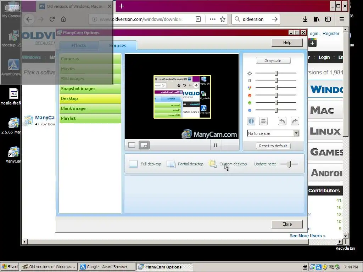Open ManyCam Help

click(287, 42)
